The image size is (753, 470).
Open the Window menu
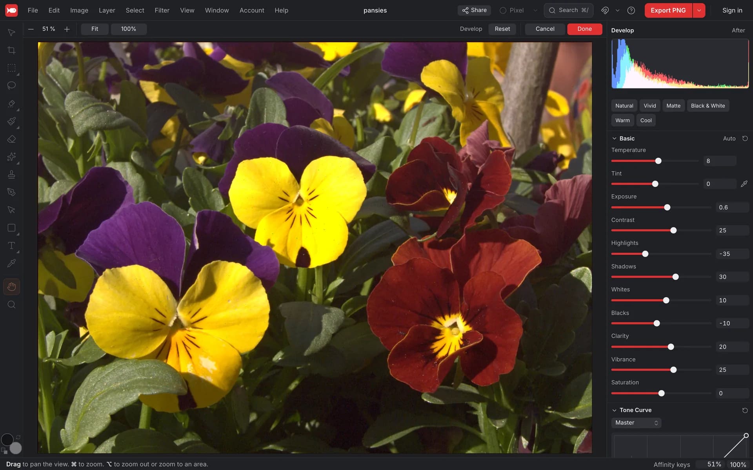pyautogui.click(x=217, y=10)
